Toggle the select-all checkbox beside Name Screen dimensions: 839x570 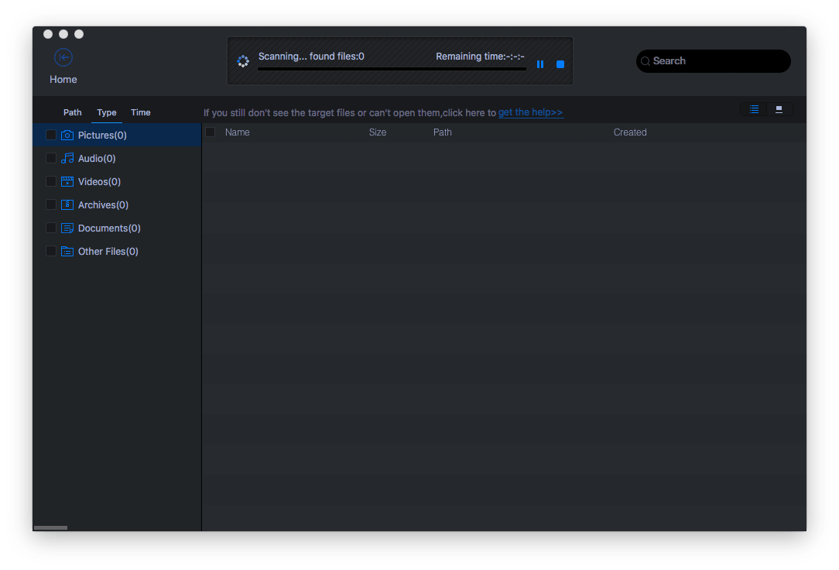point(210,132)
